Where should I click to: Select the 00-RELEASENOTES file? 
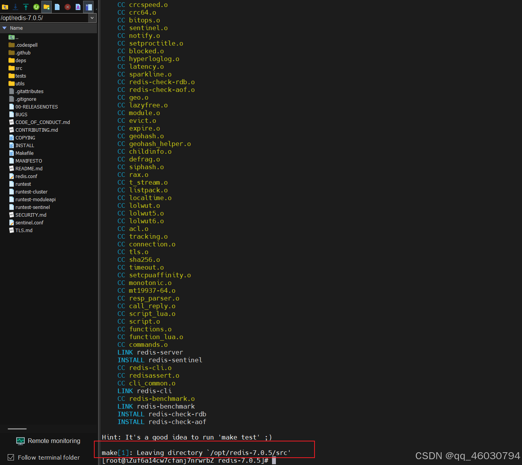coord(33,107)
